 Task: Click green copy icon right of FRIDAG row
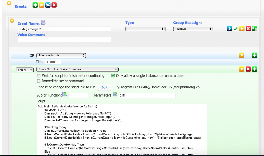tap(254, 29)
